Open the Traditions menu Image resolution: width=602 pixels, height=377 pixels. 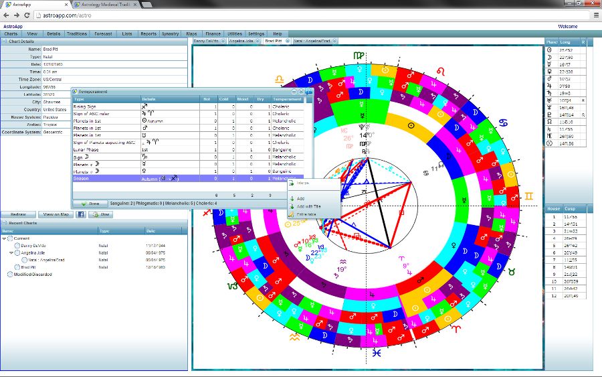click(x=77, y=33)
